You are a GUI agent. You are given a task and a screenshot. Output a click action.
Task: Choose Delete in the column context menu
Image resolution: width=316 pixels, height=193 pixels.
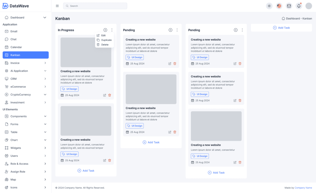tap(105, 45)
